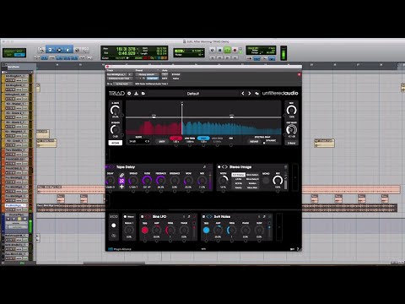Screen dimensions: 405x304
Task: Stop transport playback
Action: 220,50
